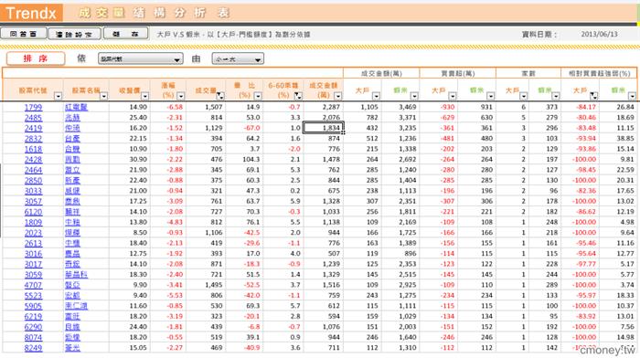Open stock code 8074 link
This screenshot has width=640, height=358.
pyautogui.click(x=33, y=338)
